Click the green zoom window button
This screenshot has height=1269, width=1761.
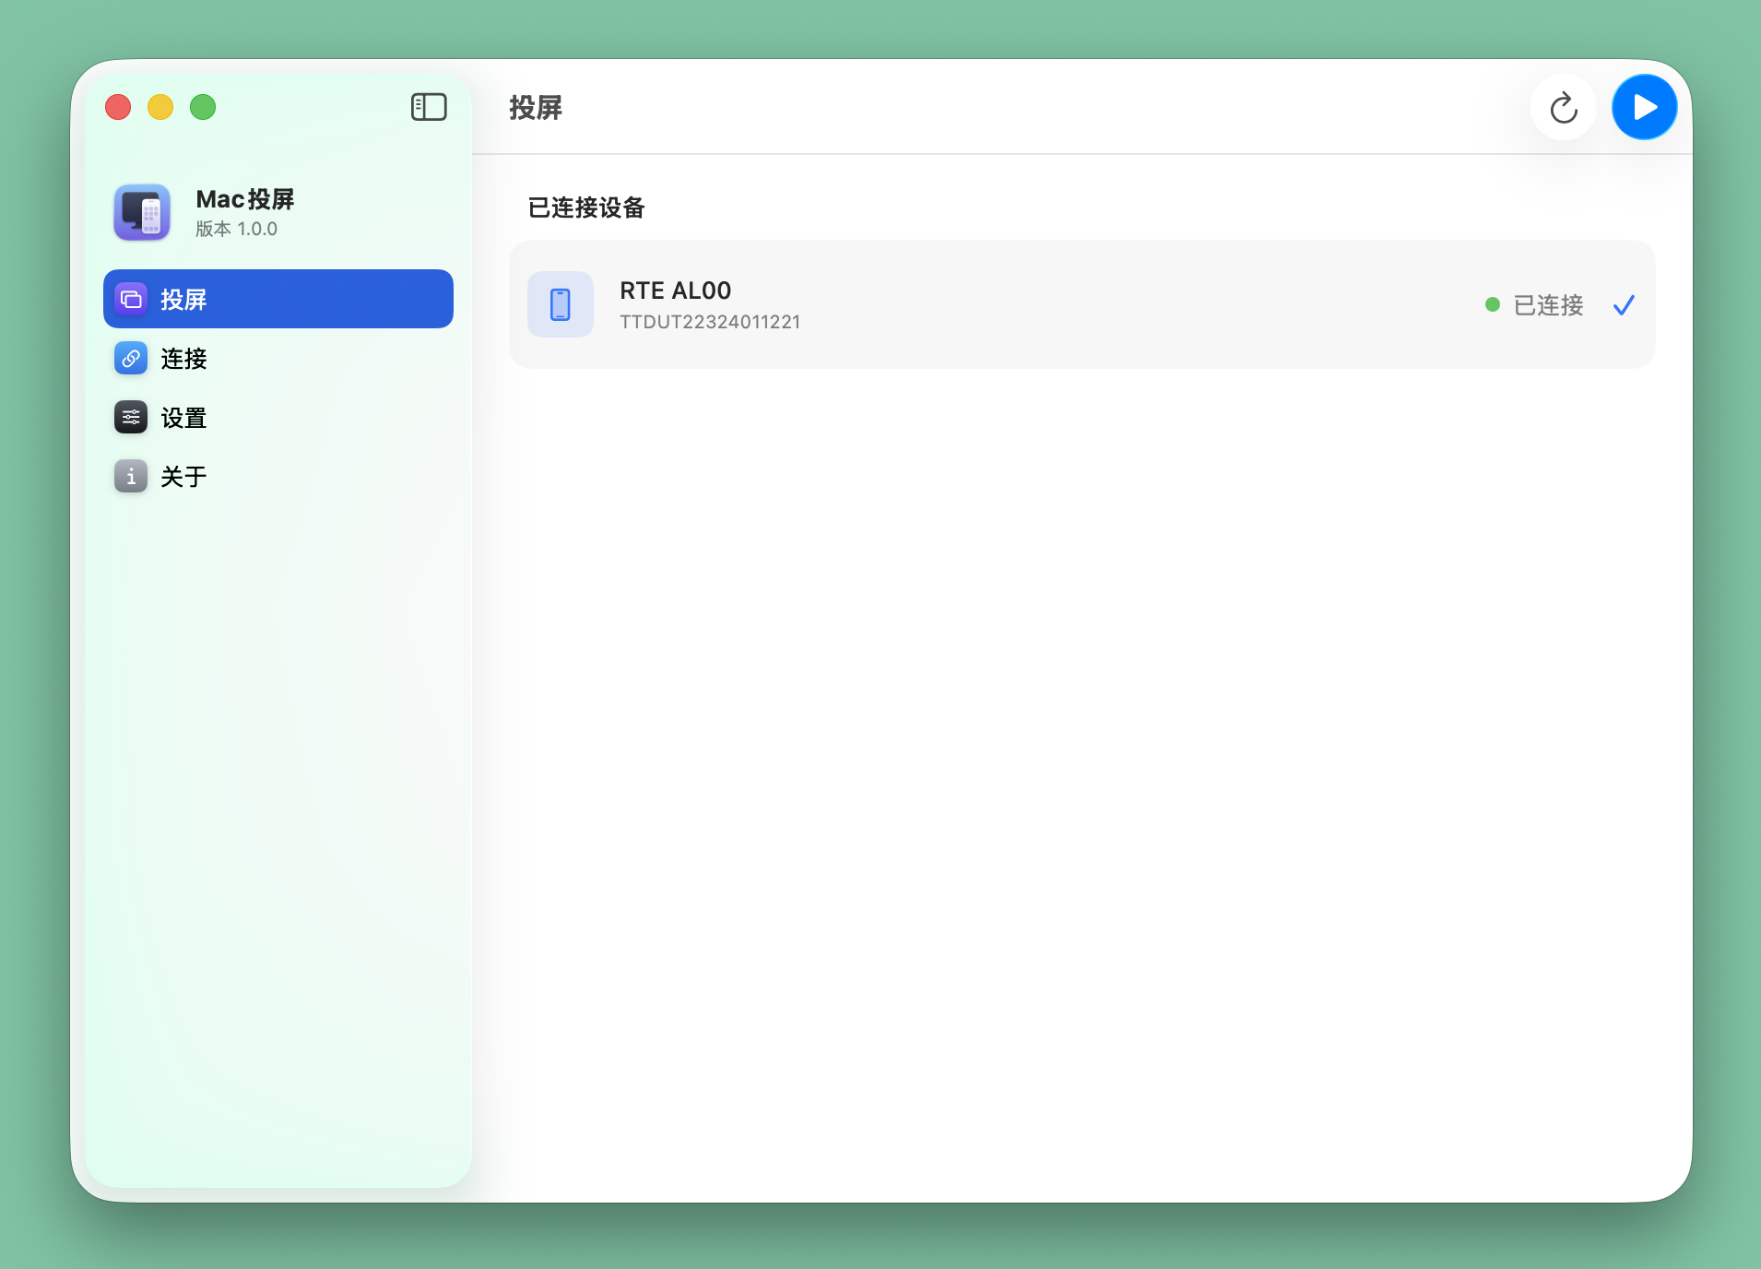(203, 107)
